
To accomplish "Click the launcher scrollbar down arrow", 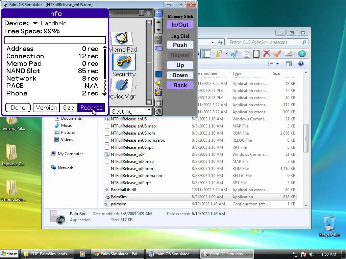I will tap(149, 102).
